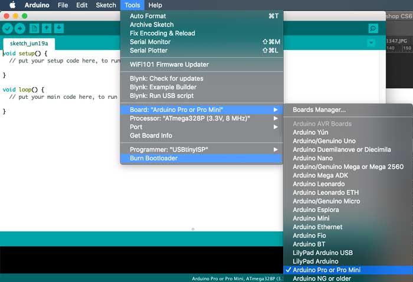Expand the Port submenu arrow
This screenshot has width=413, height=282.
(276, 127)
